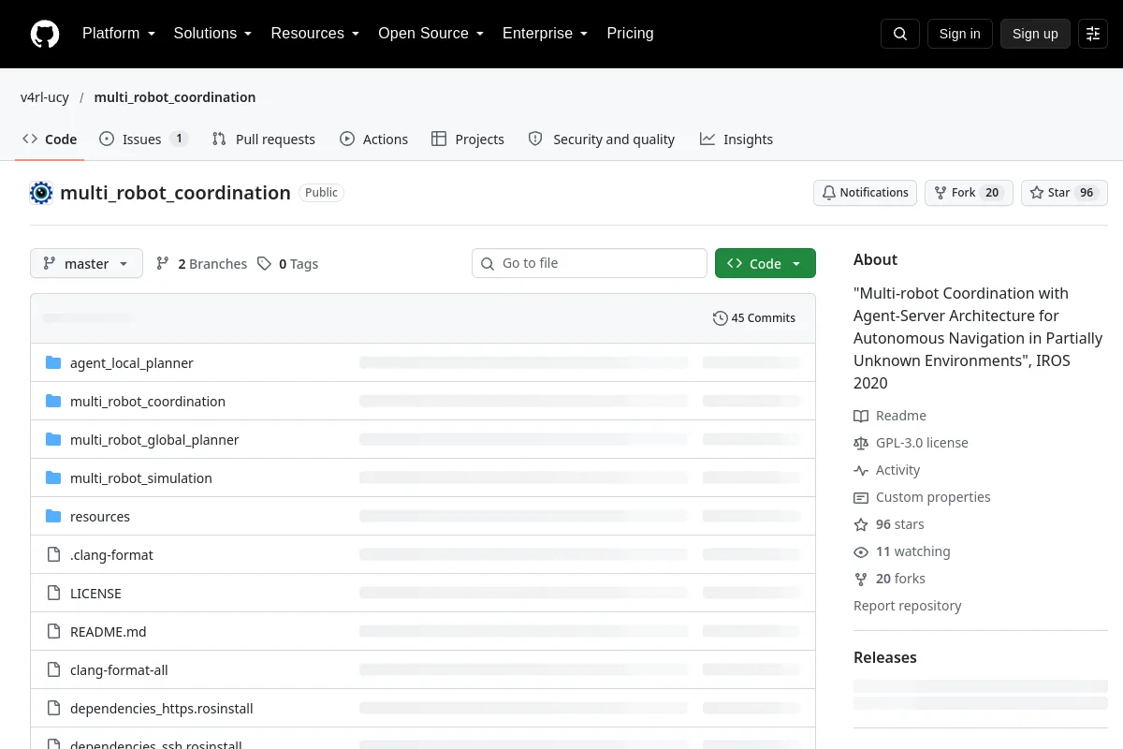Viewport: 1123px width, 749px height.
Task: View the 0 Tags link
Action: tap(288, 264)
